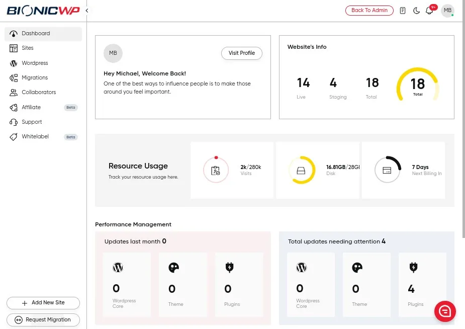
Task: Collapse the sidebar with the chevron arrow
Action: click(x=87, y=11)
